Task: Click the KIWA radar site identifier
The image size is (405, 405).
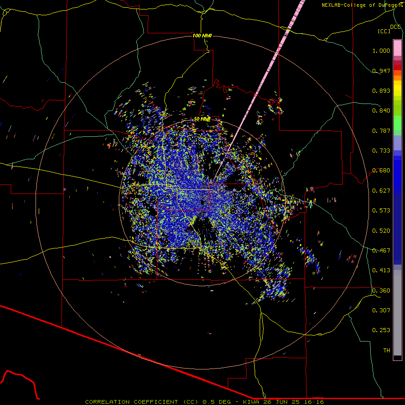Action: pos(251,402)
